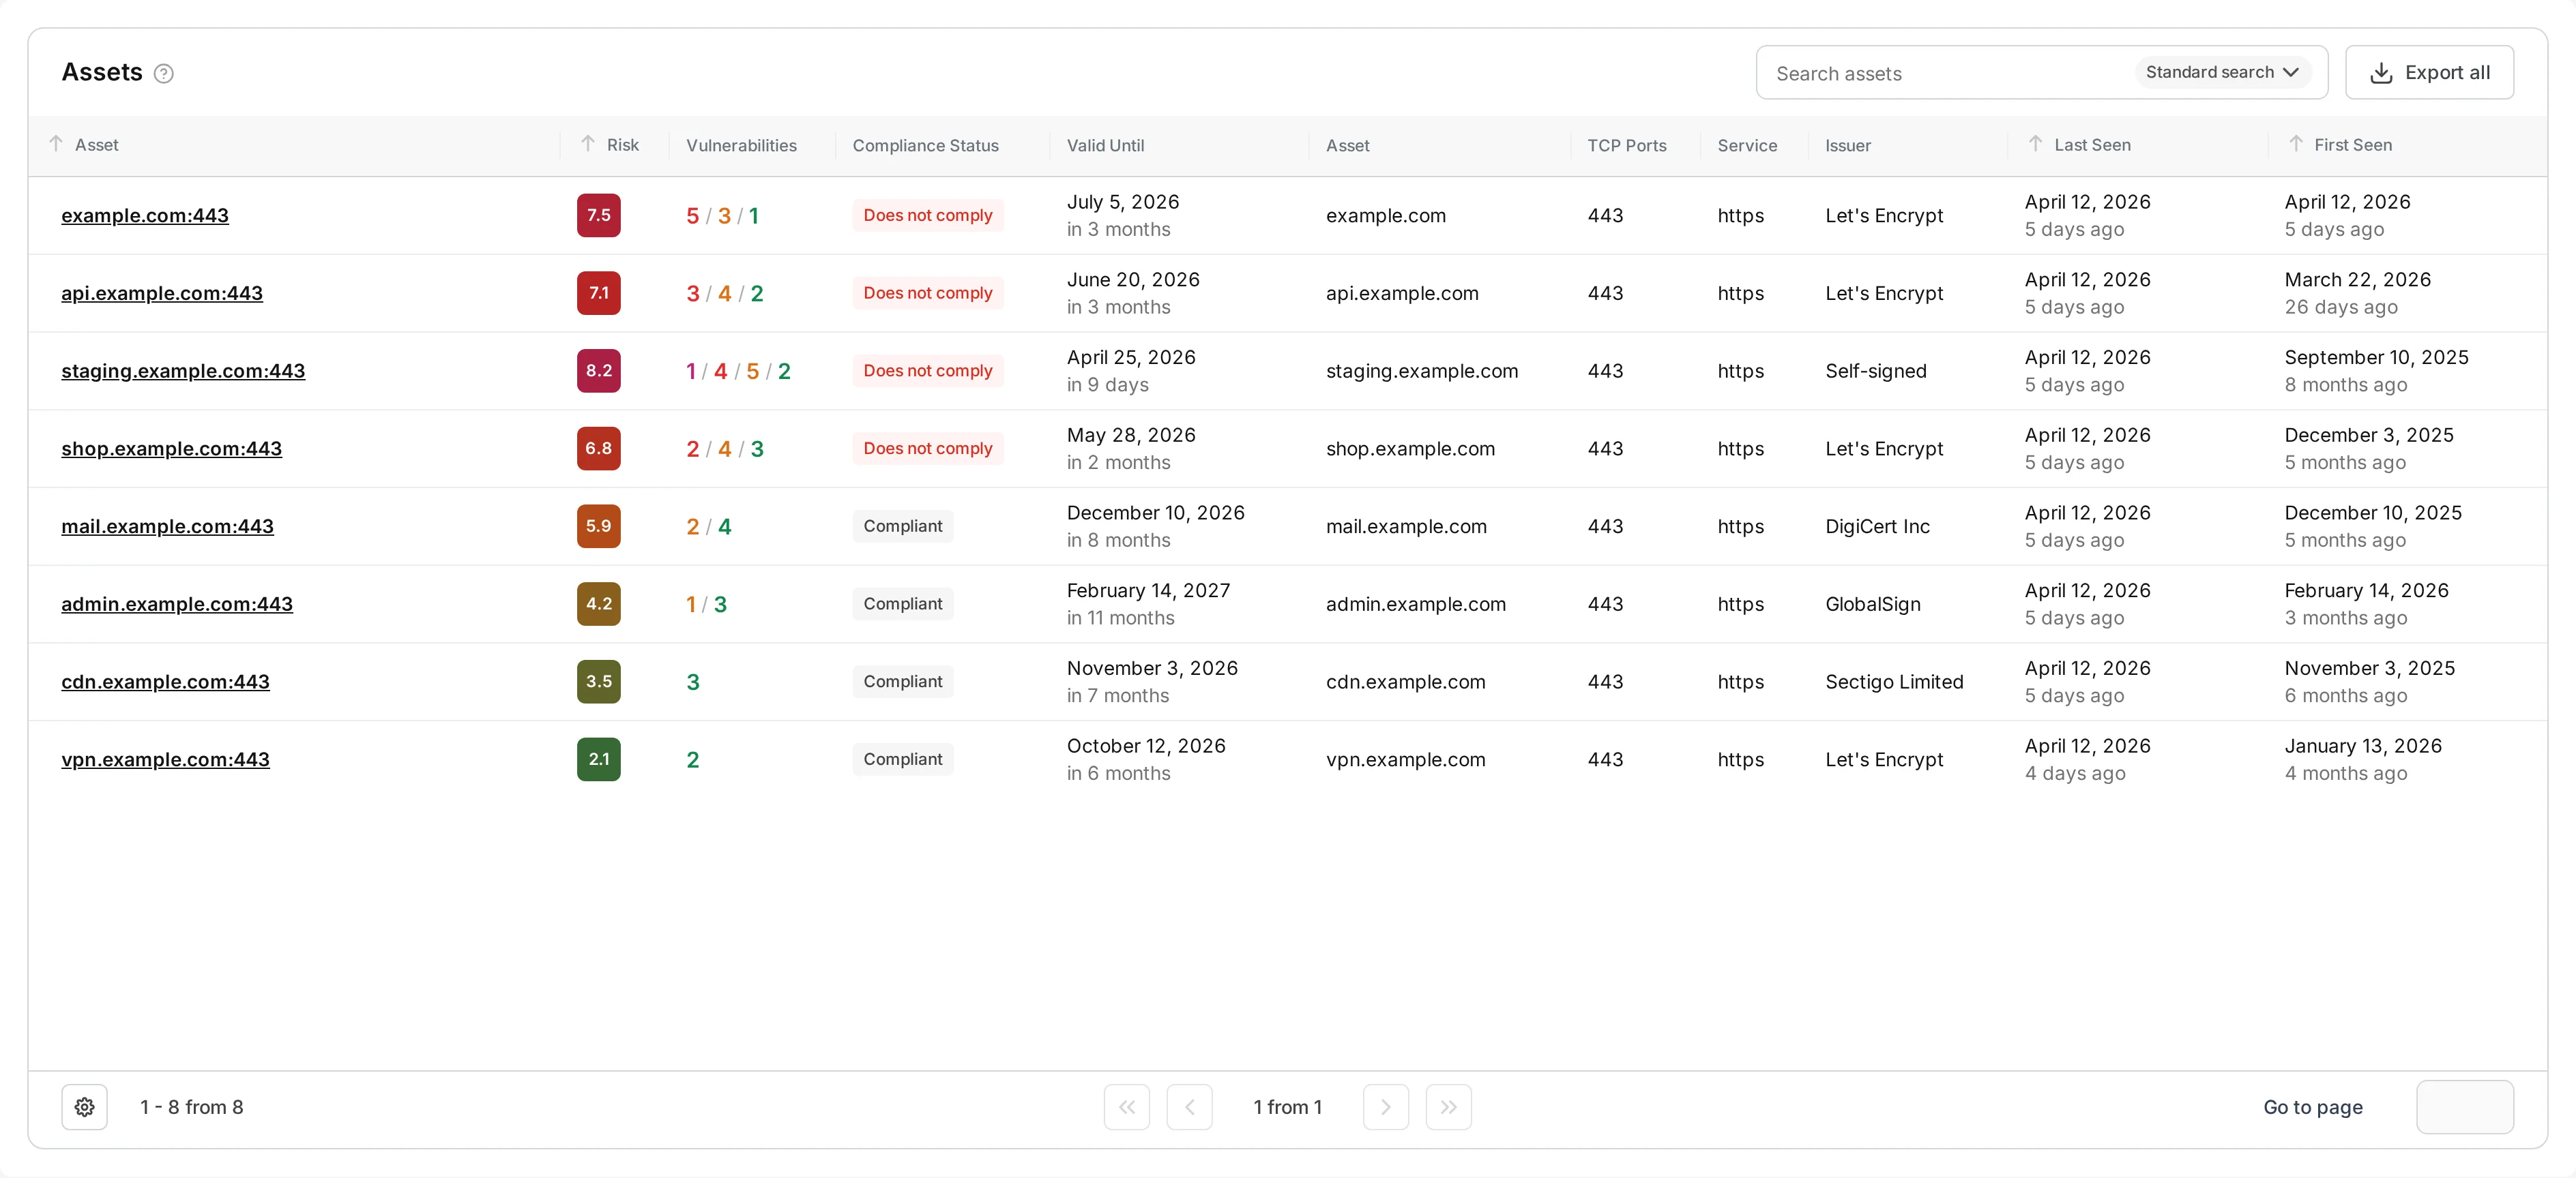Click Vulnerabilities column header
The height and width of the screenshot is (1178, 2576).
pos(742,146)
